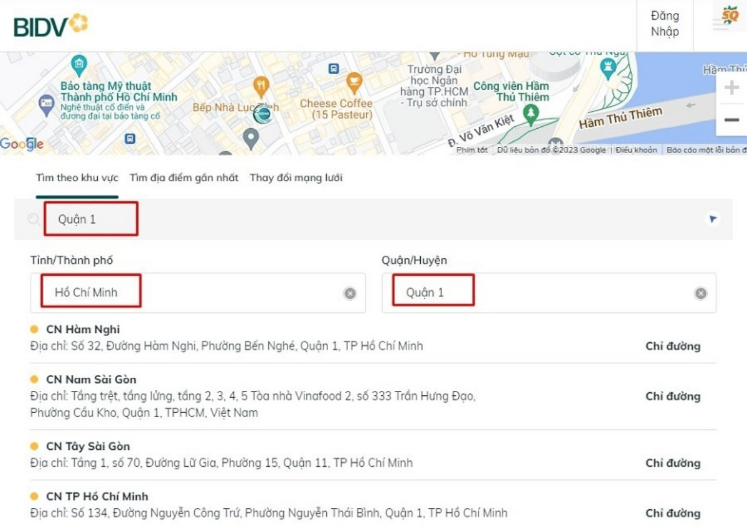Clear the Hồ Chí Minh province selection

coord(350,293)
